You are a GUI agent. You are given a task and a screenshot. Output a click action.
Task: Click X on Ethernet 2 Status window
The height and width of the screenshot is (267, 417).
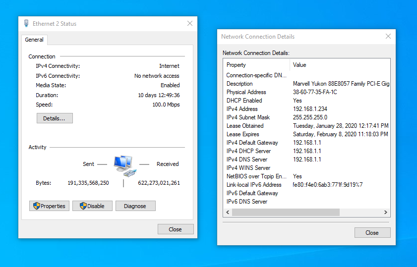click(x=190, y=23)
